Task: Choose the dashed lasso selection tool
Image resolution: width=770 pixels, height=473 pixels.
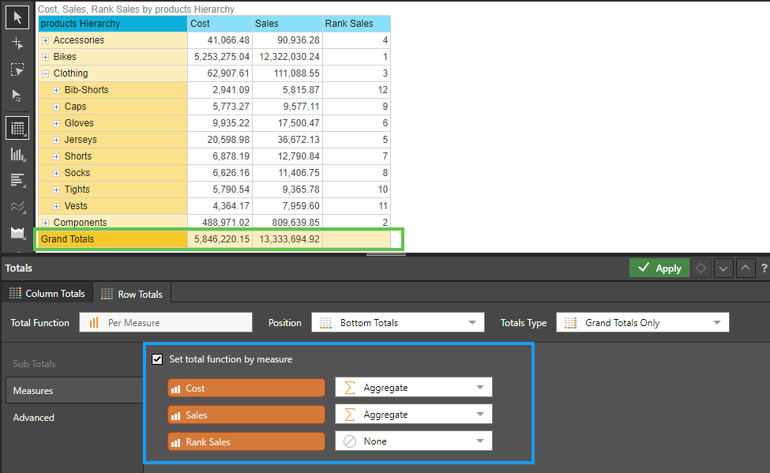Action: tap(17, 69)
